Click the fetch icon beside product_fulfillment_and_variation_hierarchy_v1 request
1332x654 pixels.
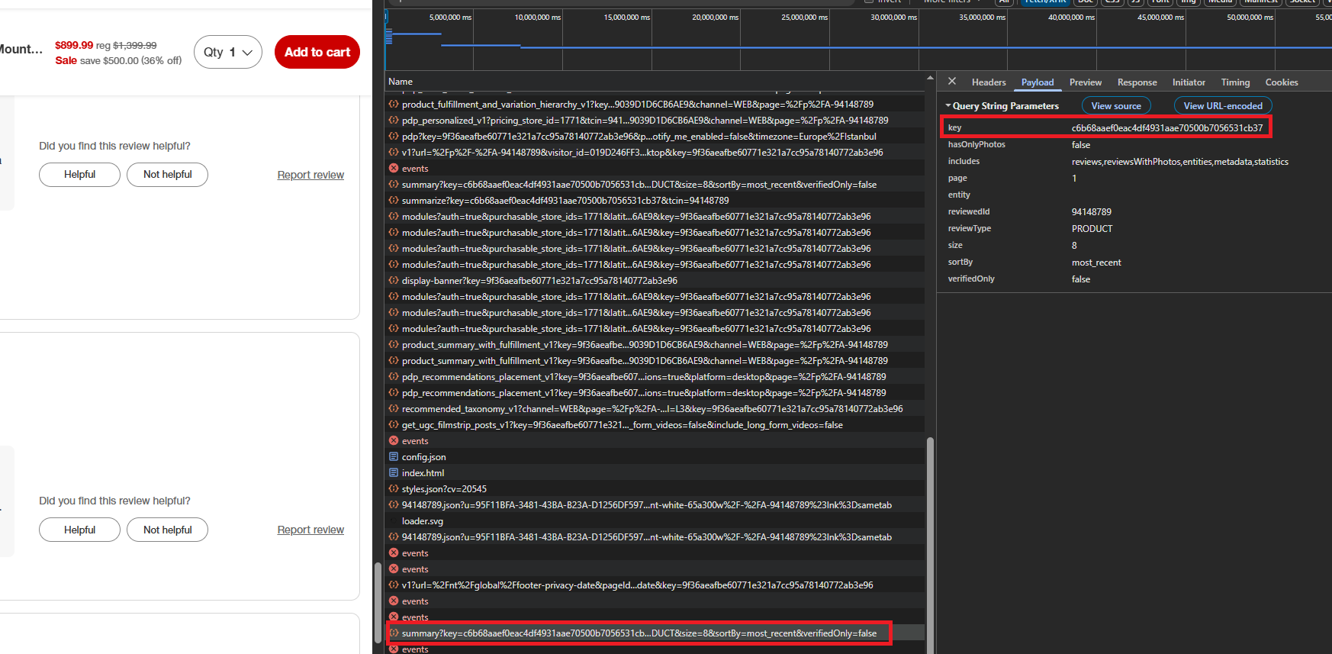394,104
